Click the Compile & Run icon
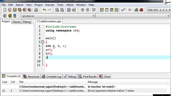 (111, 10)
